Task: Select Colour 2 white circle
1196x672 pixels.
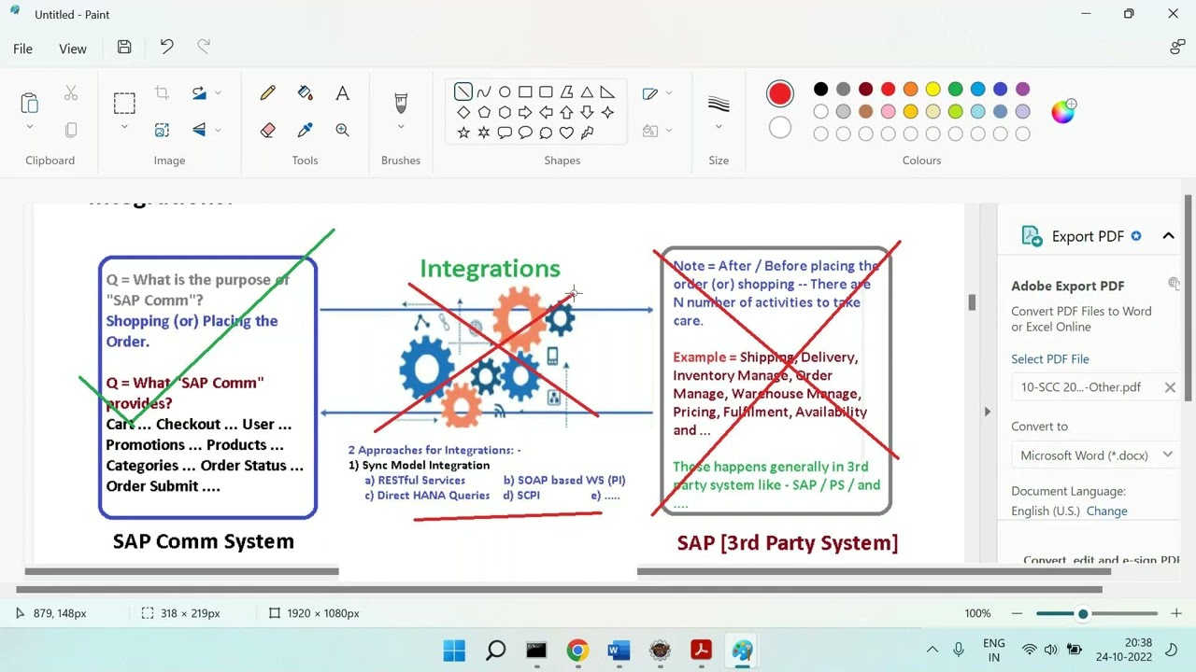Action: coord(780,128)
